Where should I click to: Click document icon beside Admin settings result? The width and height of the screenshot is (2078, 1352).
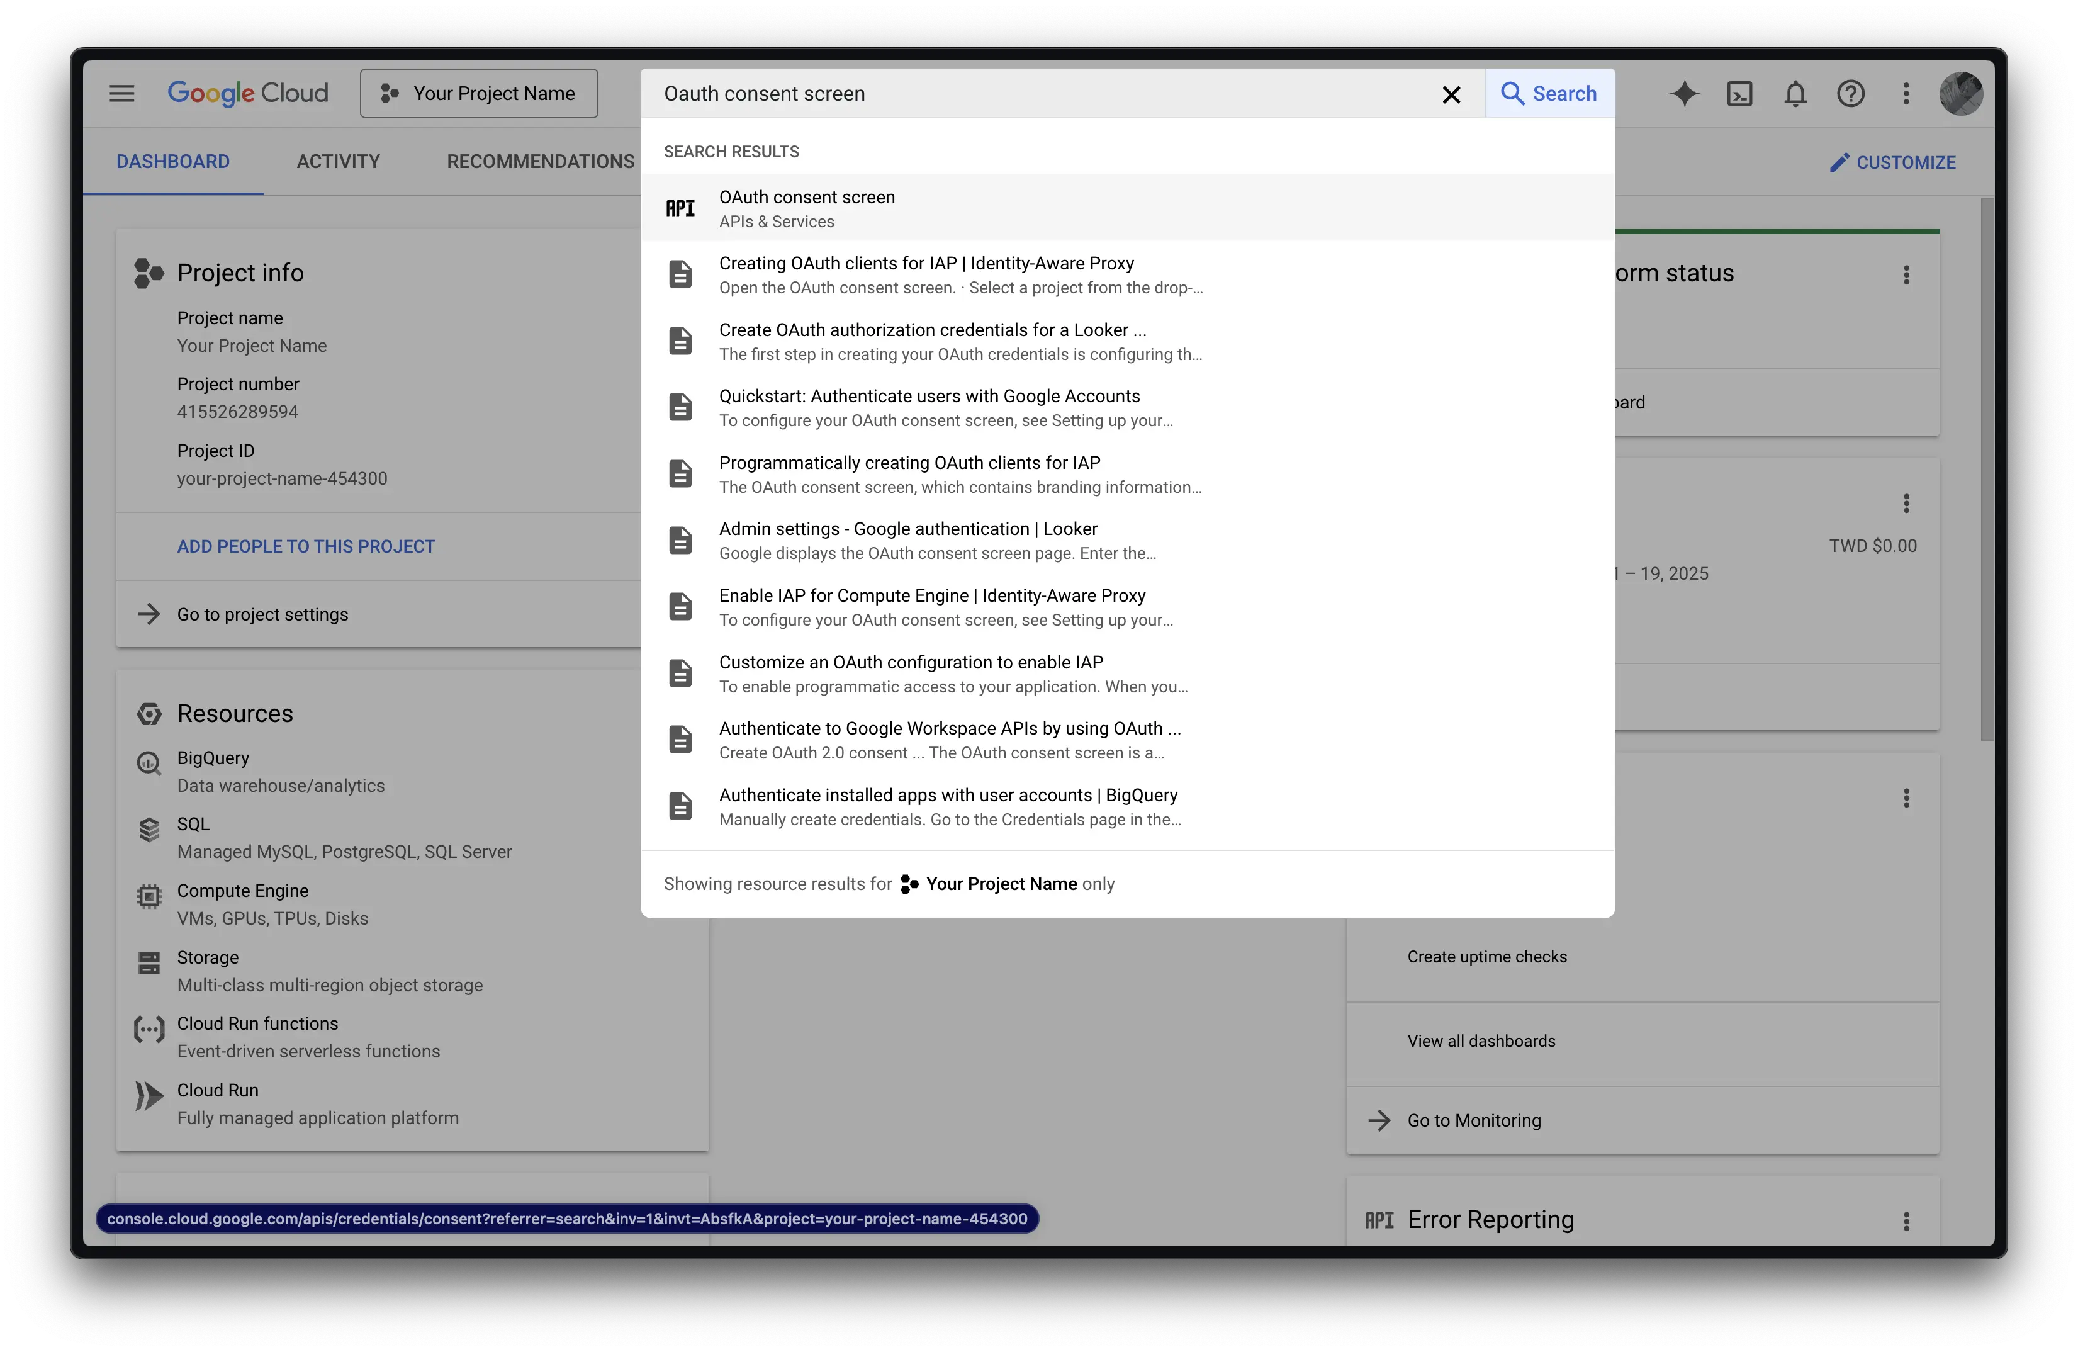[x=680, y=540]
